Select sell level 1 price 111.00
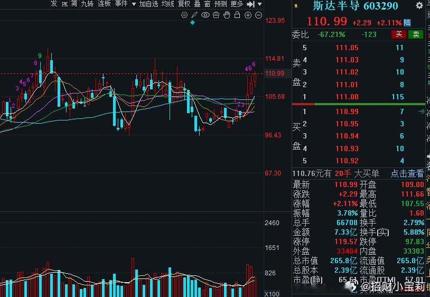This screenshot has width=430, height=297. click(x=347, y=97)
